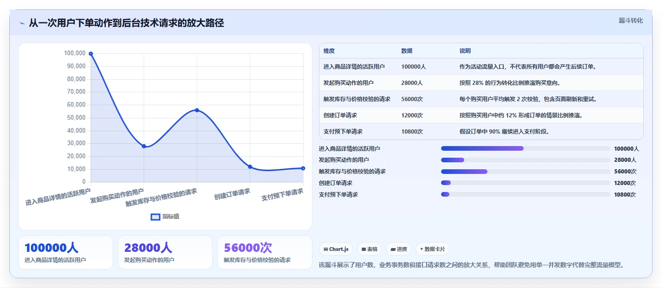Click the 触发库存与价格校验的请求 label beside progress bar

point(352,172)
